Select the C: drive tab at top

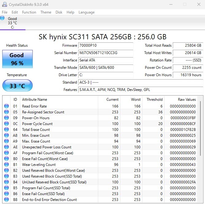13,23
